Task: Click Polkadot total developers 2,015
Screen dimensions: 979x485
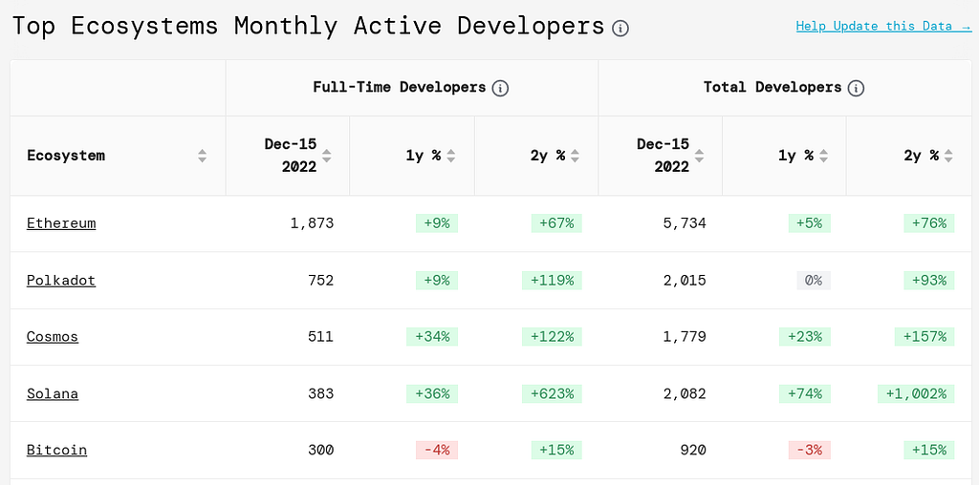Action: (x=685, y=281)
